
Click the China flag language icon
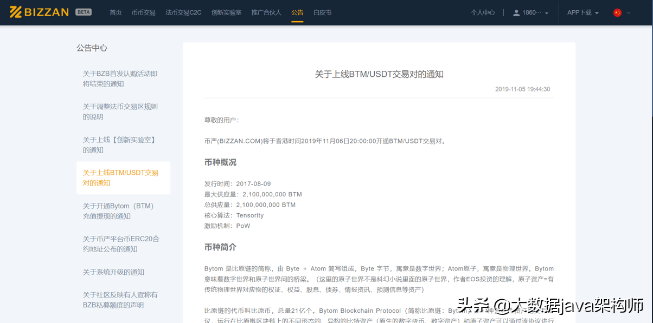pyautogui.click(x=617, y=12)
